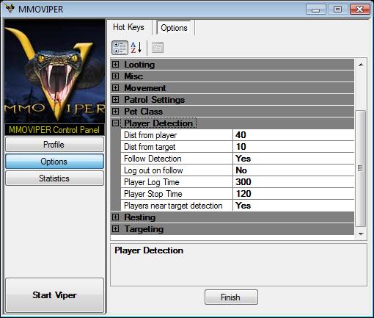Screen dimensions: 374x318
Task: Toggle the Follow Detection Yes value
Action: coord(293,159)
